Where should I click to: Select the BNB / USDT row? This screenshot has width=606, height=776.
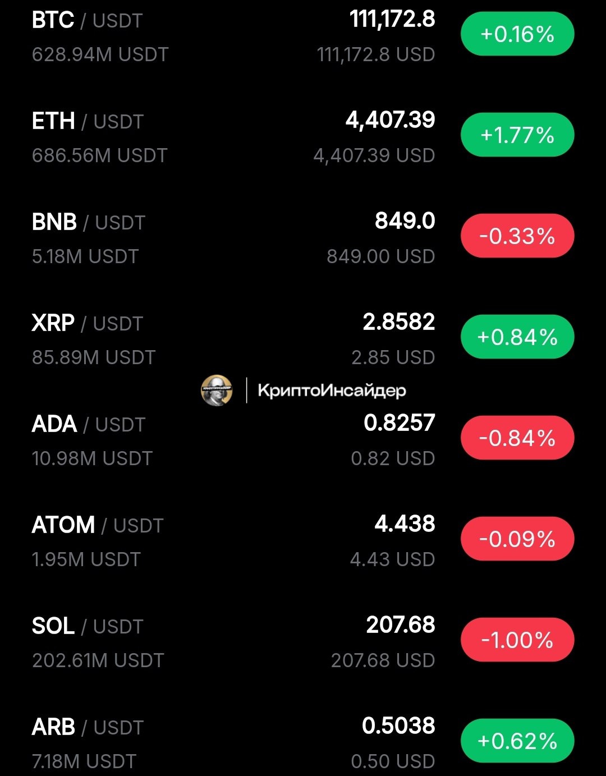pyautogui.click(x=303, y=238)
